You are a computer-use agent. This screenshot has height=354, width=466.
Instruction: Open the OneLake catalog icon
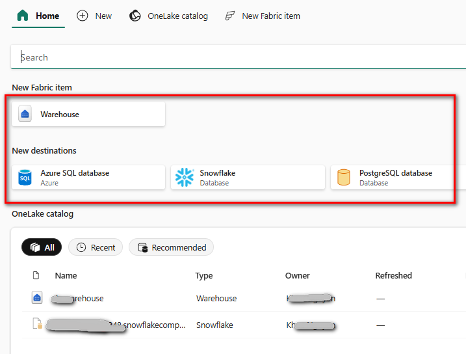click(135, 16)
